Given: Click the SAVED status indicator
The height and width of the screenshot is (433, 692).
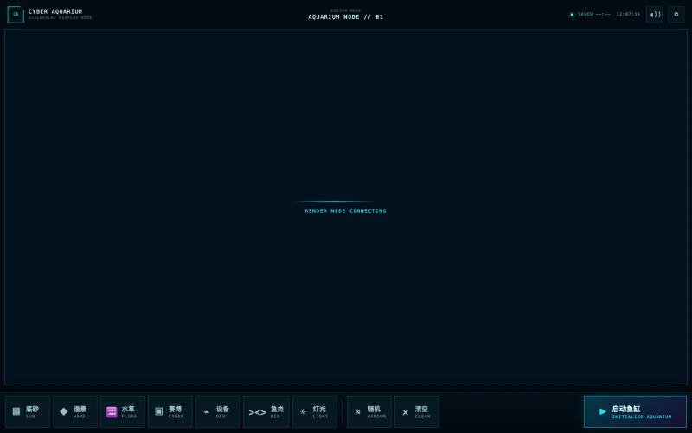Looking at the screenshot, I should [590, 14].
